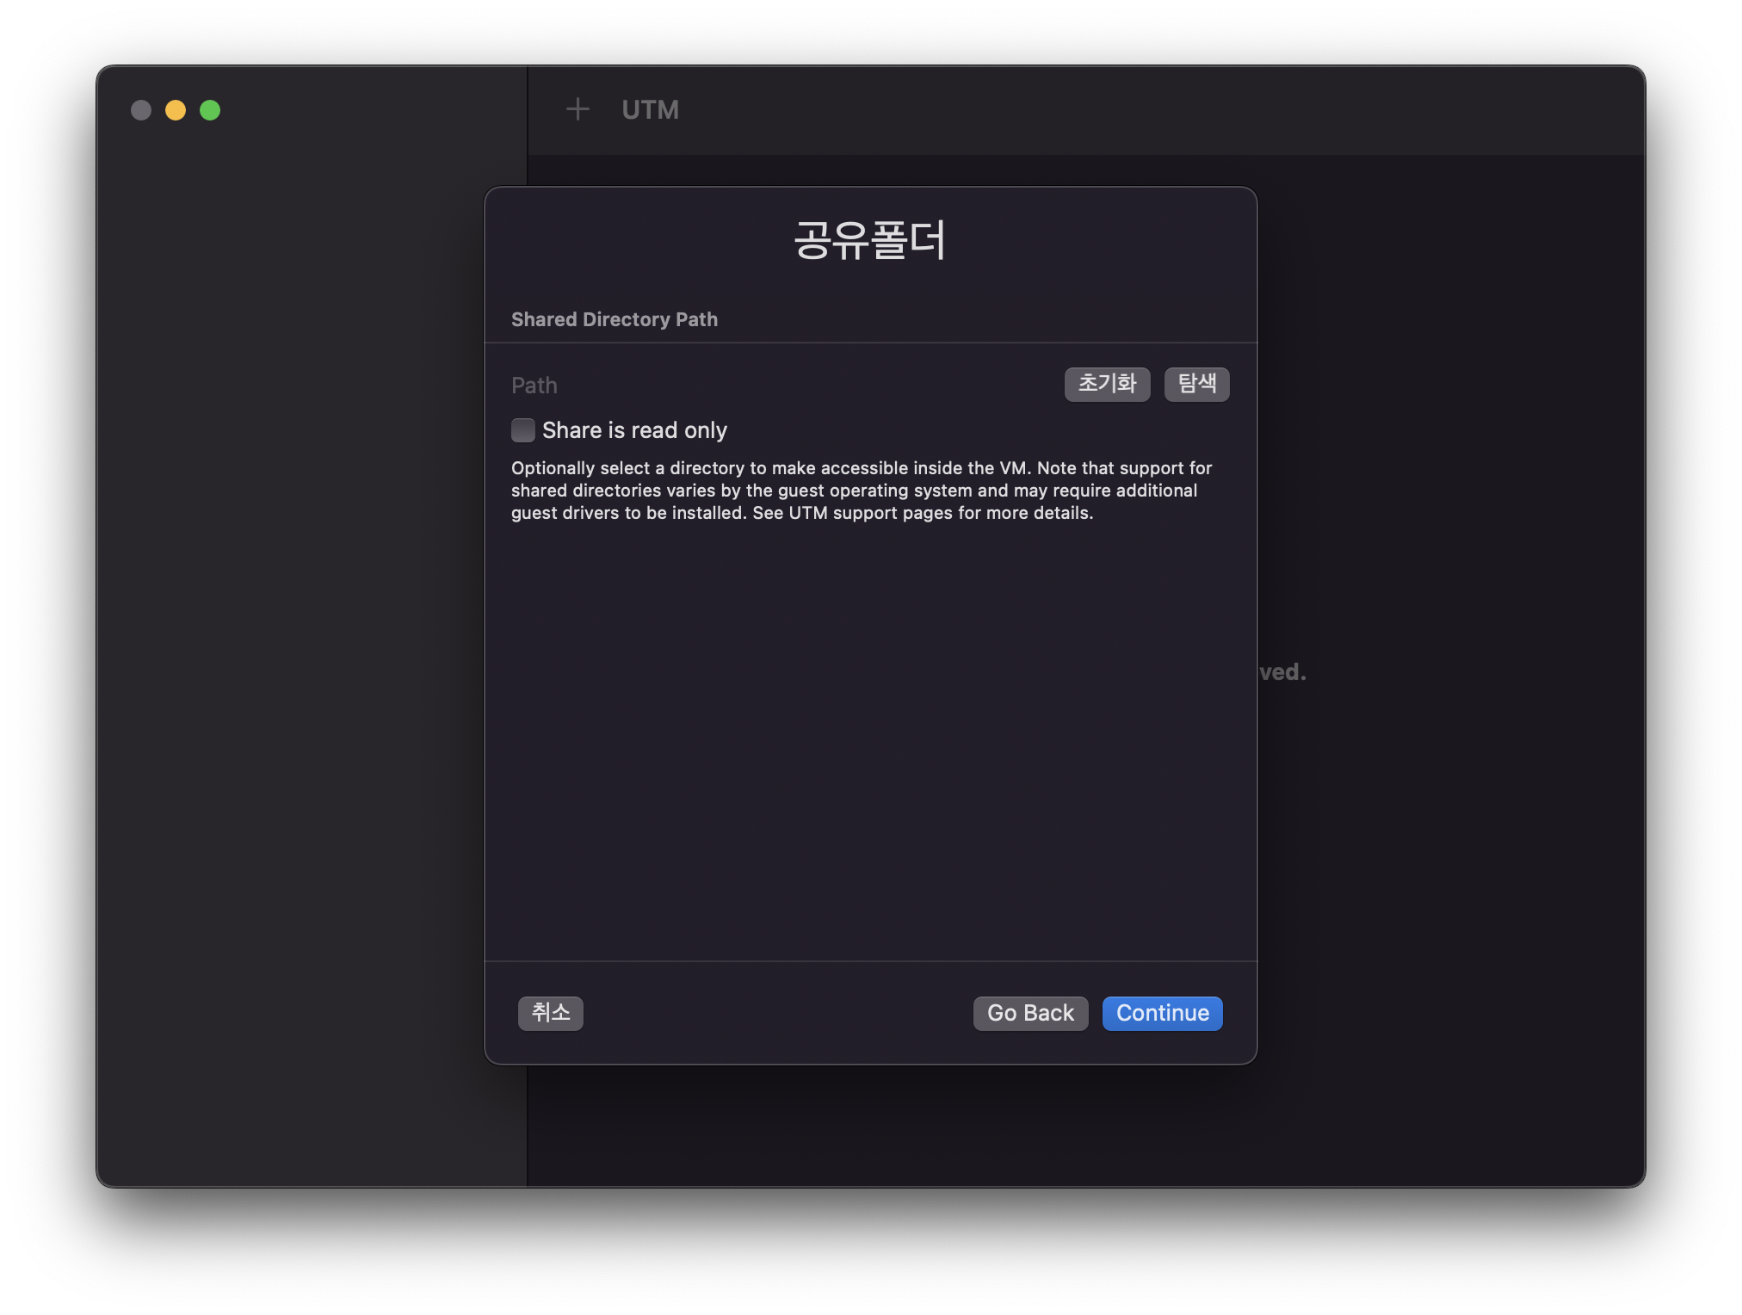This screenshot has height=1315, width=1742.
Task: Minimize the window with the yellow button
Action: click(x=176, y=110)
